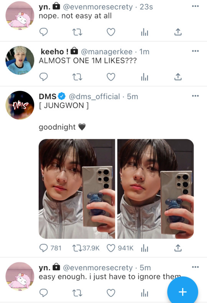Retweet keeho's ALMOST ONE 1M LIKES tweet
The width and height of the screenshot is (207, 303).
[x=77, y=77]
